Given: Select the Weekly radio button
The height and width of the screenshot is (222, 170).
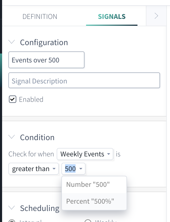Looking at the screenshot, I should pyautogui.click(x=88, y=221).
